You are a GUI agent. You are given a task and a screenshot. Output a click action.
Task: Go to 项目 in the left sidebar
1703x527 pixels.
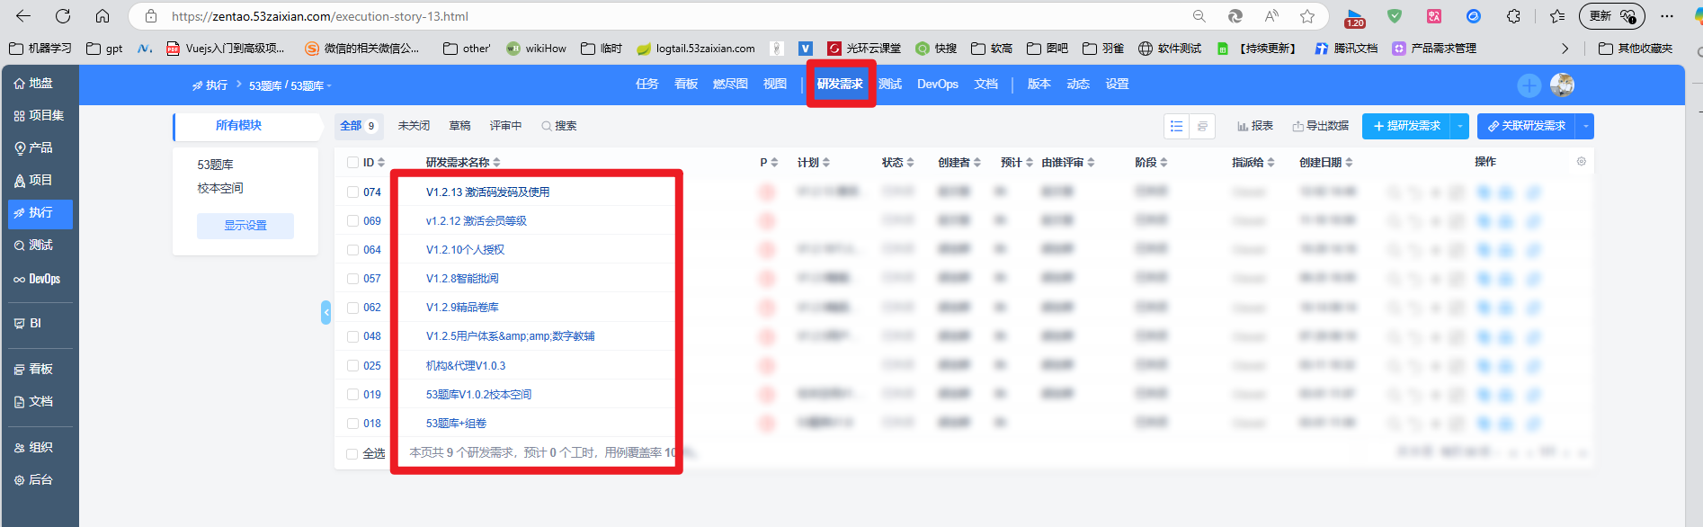(33, 180)
